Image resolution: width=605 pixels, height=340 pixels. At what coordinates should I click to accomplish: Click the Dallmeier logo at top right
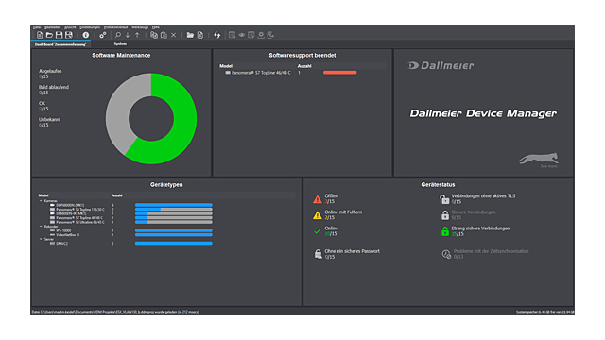point(441,65)
